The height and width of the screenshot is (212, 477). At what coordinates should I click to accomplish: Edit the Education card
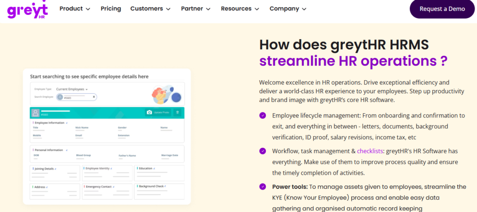pyautogui.click(x=154, y=169)
